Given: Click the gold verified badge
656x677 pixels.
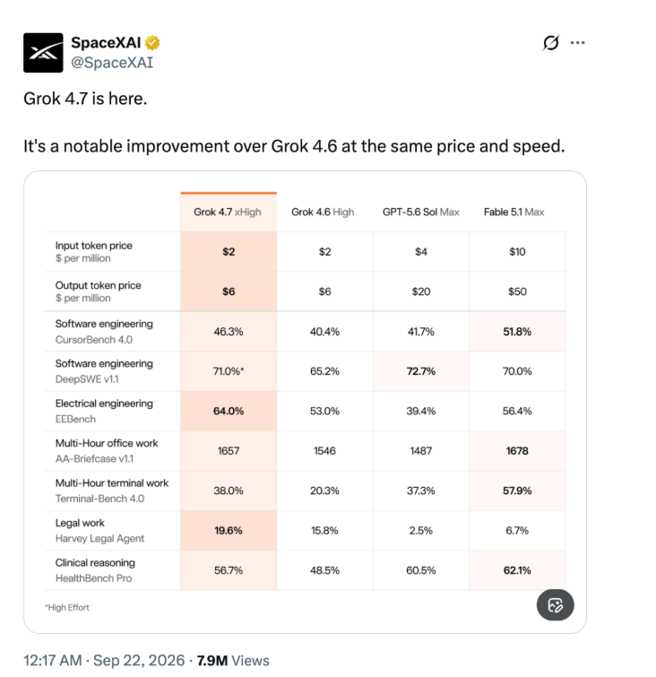Looking at the screenshot, I should coord(152,43).
